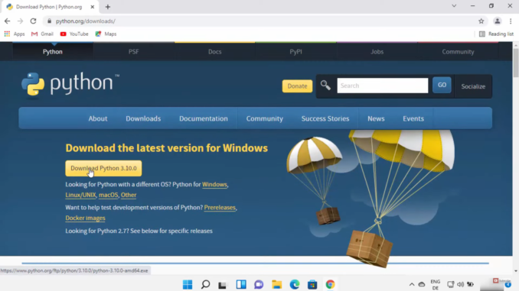
Task: Open Widgets from the taskbar
Action: pyautogui.click(x=241, y=284)
